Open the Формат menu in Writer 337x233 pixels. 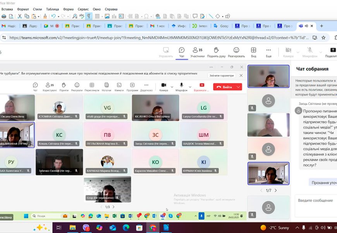23,9
